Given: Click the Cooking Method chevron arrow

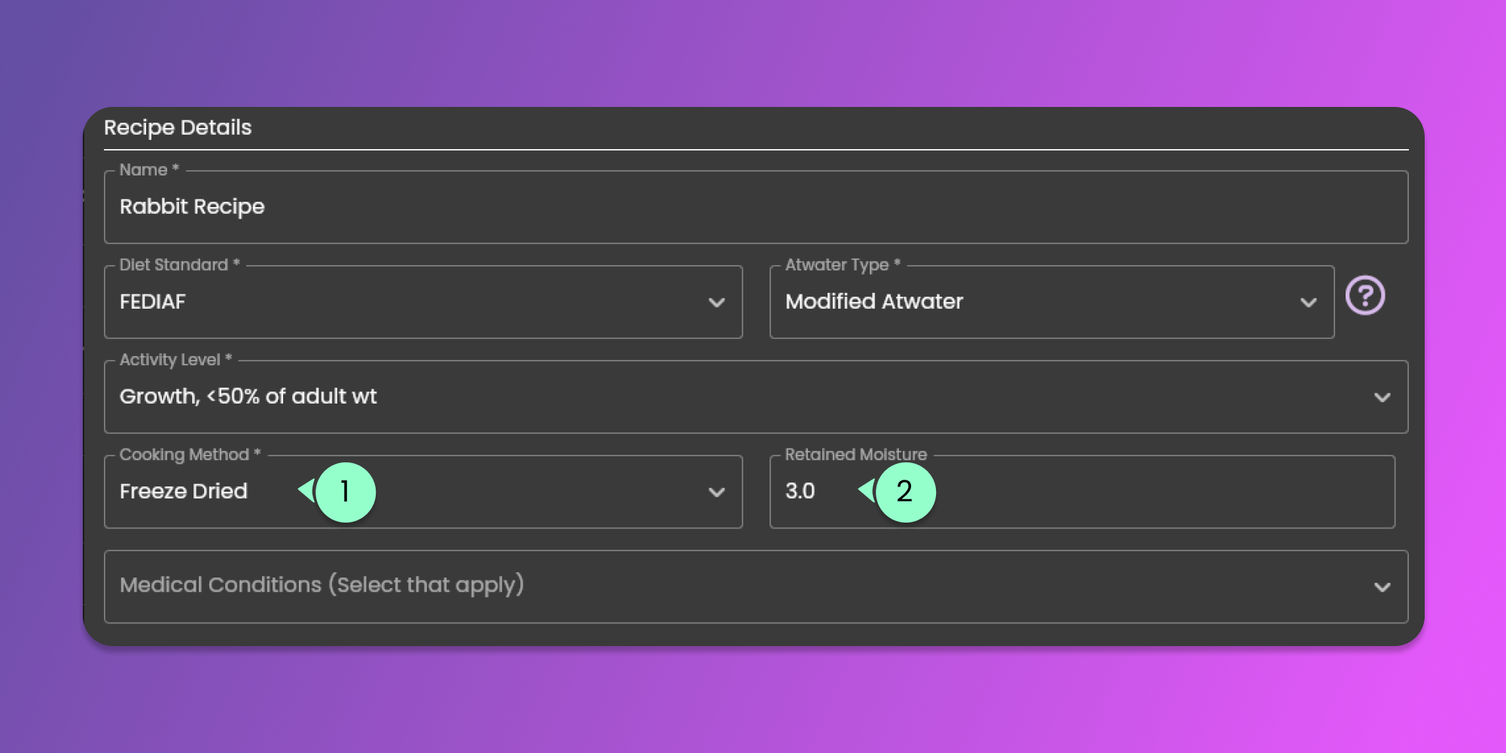Looking at the screenshot, I should pos(716,492).
